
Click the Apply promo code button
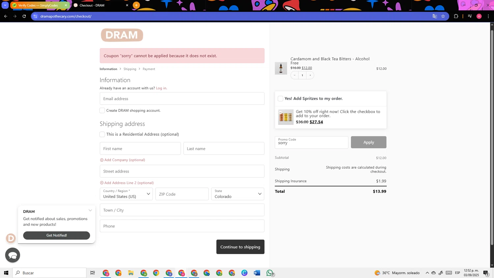click(369, 142)
